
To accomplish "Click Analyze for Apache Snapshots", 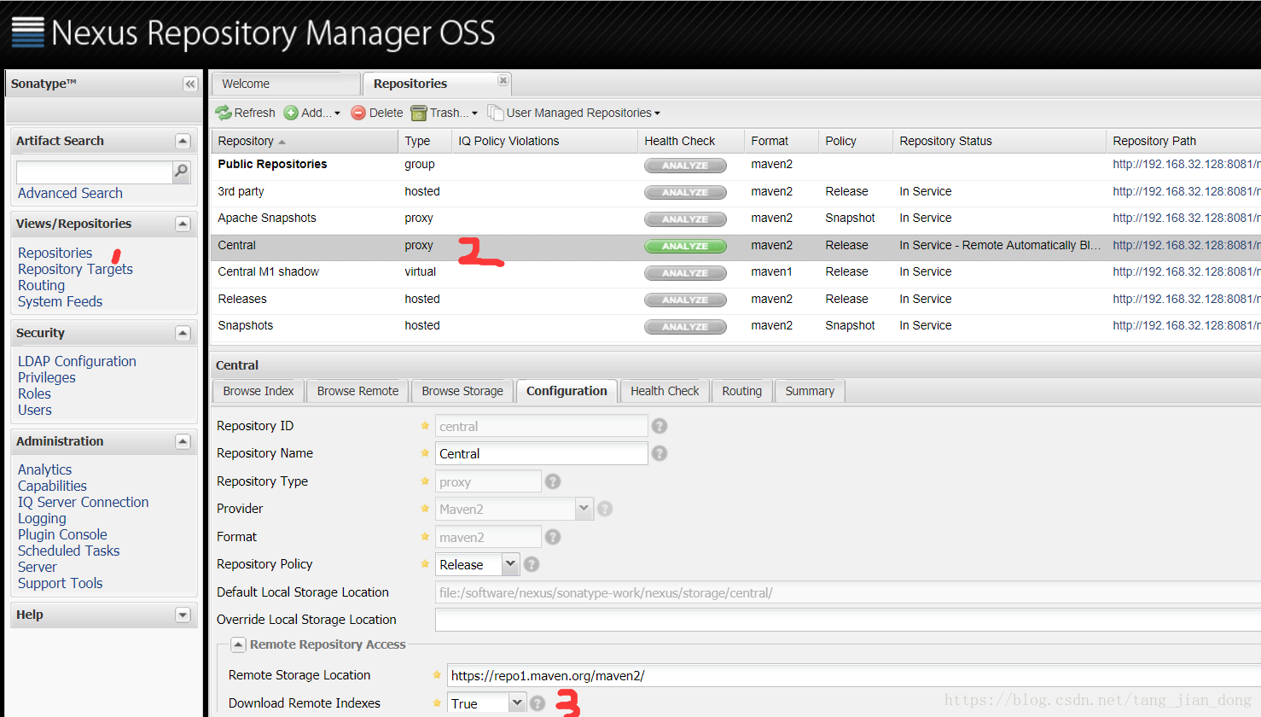I will [x=685, y=219].
